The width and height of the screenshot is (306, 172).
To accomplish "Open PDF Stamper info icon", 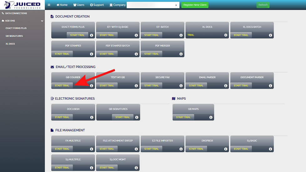I will (92, 54).
